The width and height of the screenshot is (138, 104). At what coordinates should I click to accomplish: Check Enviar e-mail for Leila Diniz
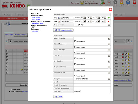click(x=75, y=58)
